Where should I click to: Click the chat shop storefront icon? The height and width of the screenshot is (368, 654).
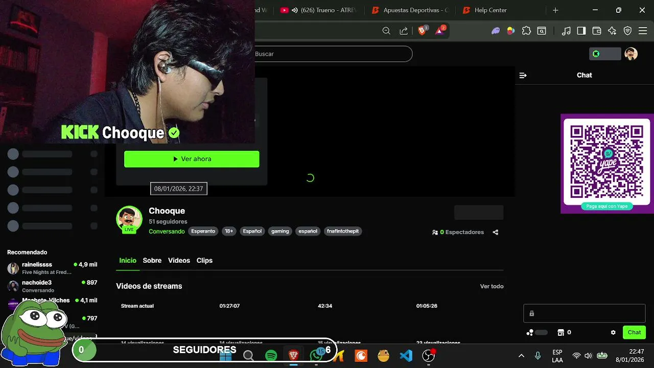coord(560,332)
